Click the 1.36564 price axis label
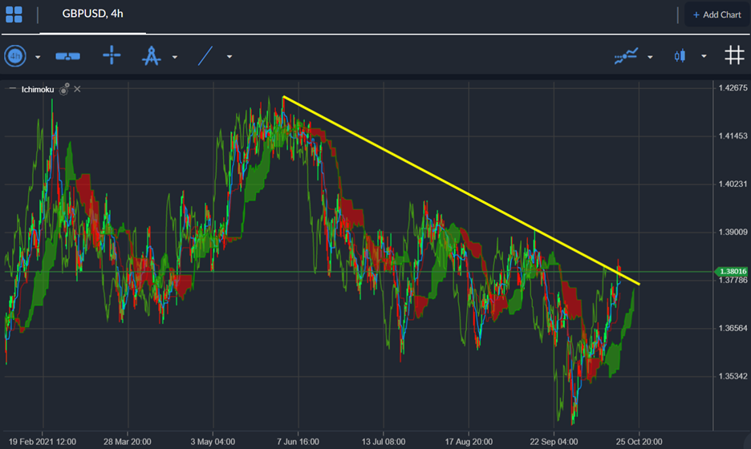The height and width of the screenshot is (449, 751). click(733, 328)
